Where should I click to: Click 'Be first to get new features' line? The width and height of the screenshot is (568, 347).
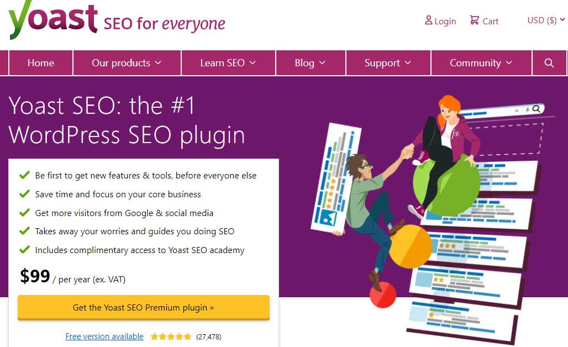coord(146,176)
